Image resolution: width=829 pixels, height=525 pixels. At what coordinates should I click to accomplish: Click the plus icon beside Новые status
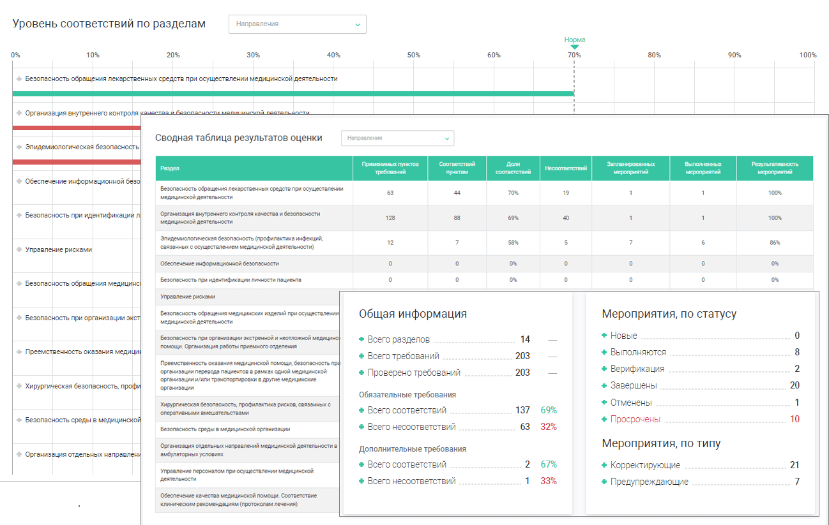[x=605, y=336]
